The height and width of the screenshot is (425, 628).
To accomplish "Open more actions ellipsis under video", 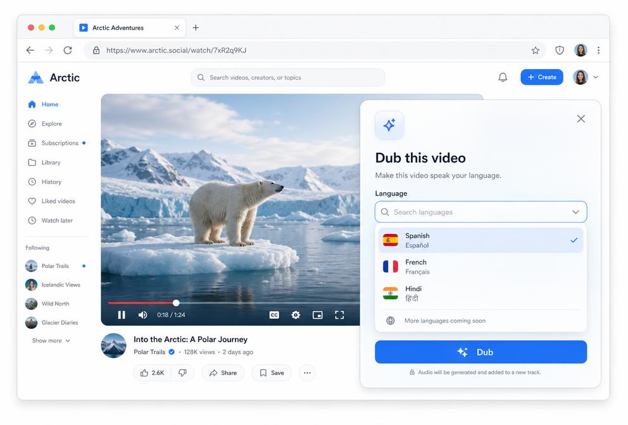I will 307,373.
